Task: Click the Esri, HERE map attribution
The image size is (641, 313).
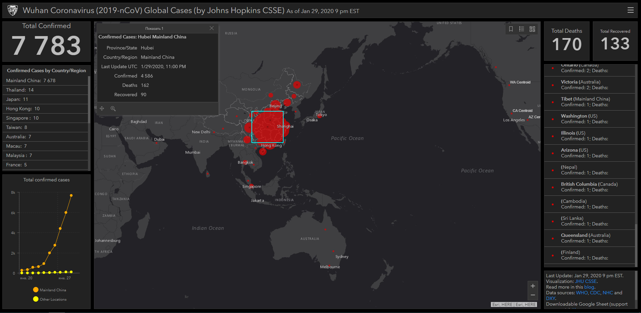Action: [x=514, y=305]
